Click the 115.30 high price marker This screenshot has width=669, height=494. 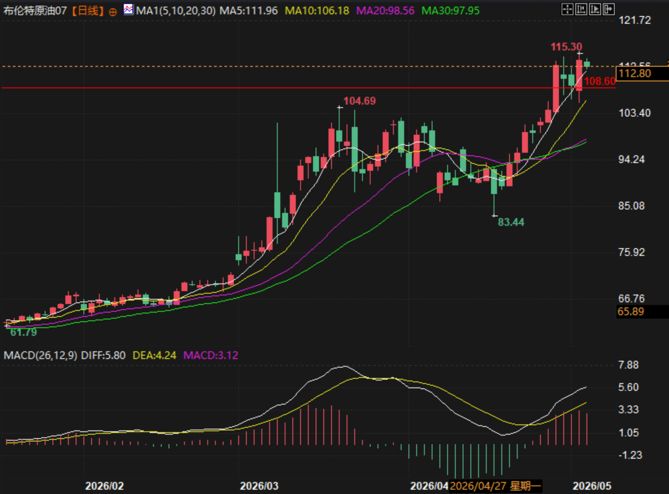pyautogui.click(x=566, y=47)
